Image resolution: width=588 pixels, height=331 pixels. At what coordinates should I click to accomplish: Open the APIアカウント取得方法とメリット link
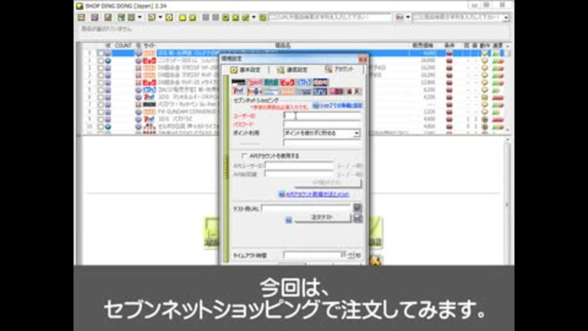tap(314, 194)
